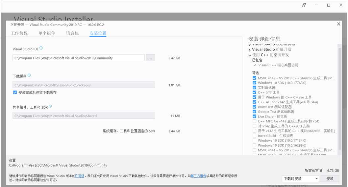This screenshot has height=187, width=348.
Task: Expand Visual Studio 扩展开发 section
Action: [x=250, y=50]
